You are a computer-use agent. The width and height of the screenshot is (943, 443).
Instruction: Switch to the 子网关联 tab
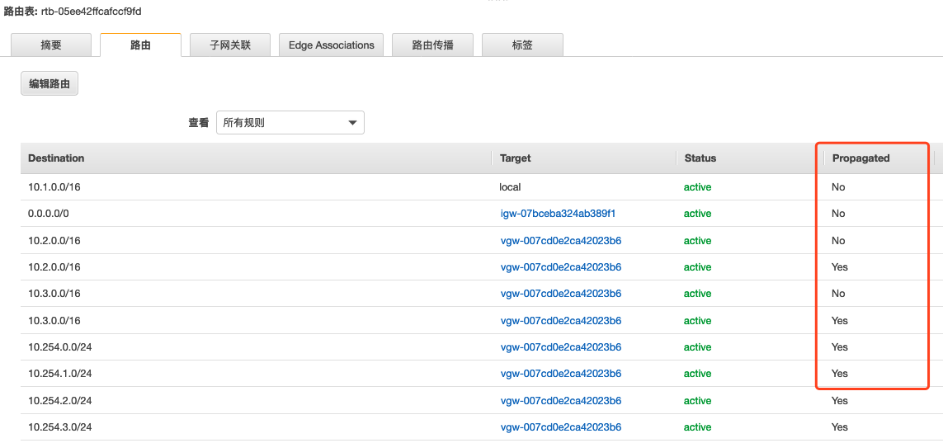pos(229,45)
